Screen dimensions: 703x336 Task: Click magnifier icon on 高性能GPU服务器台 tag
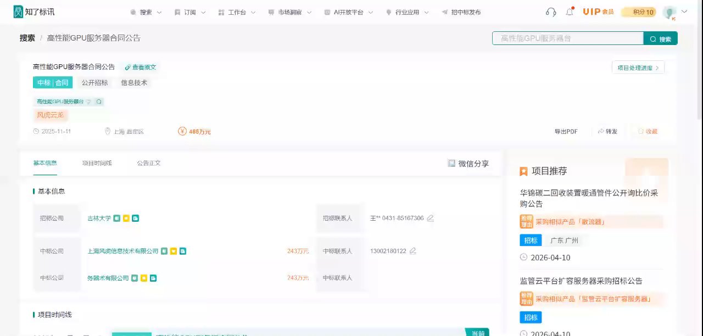[99, 102]
